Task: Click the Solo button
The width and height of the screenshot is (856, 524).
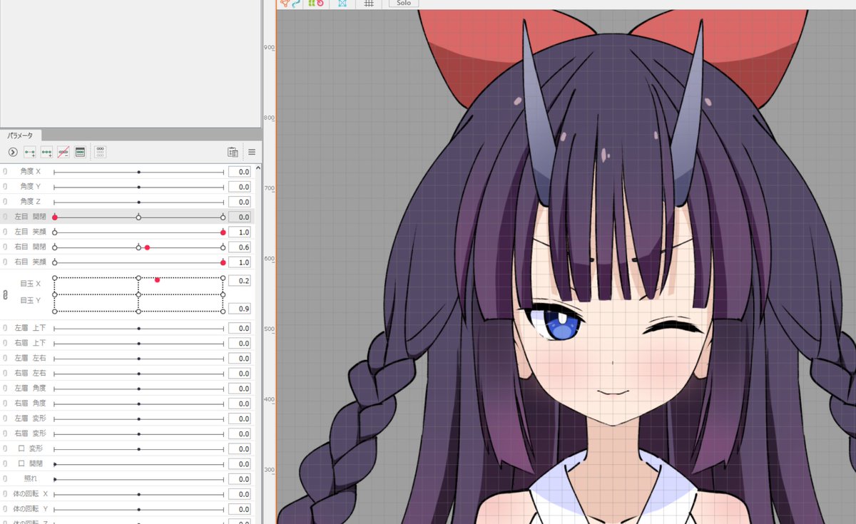Action: tap(404, 3)
